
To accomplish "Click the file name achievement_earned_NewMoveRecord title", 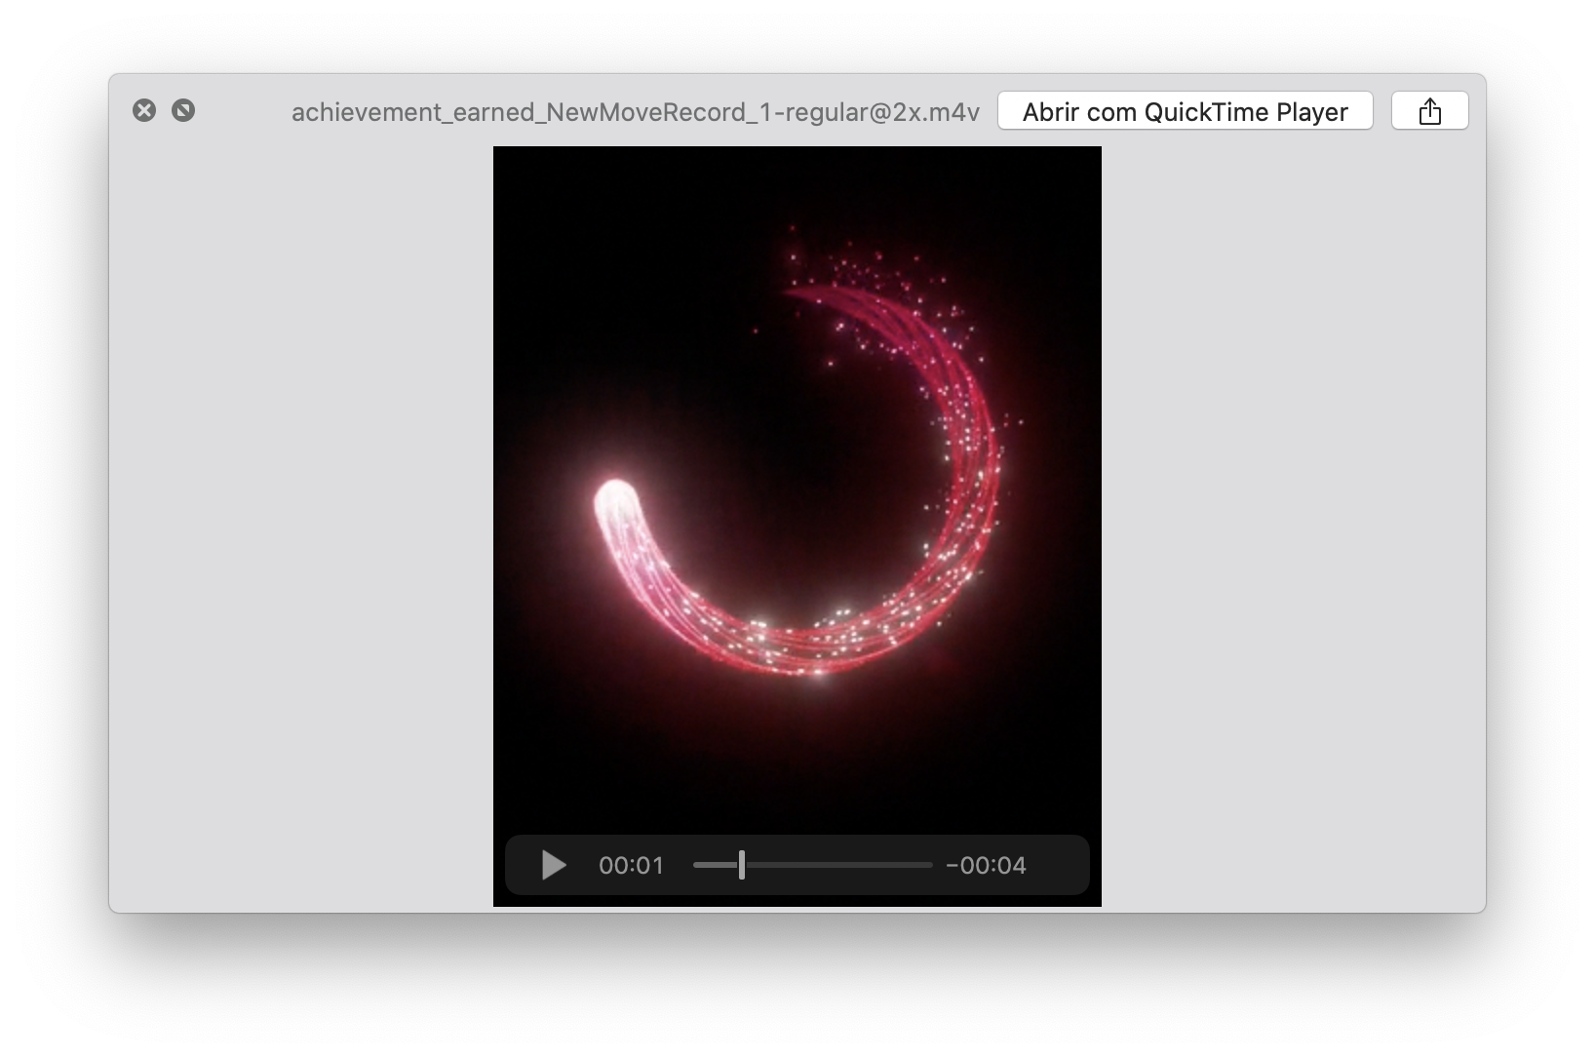I will pos(636,112).
